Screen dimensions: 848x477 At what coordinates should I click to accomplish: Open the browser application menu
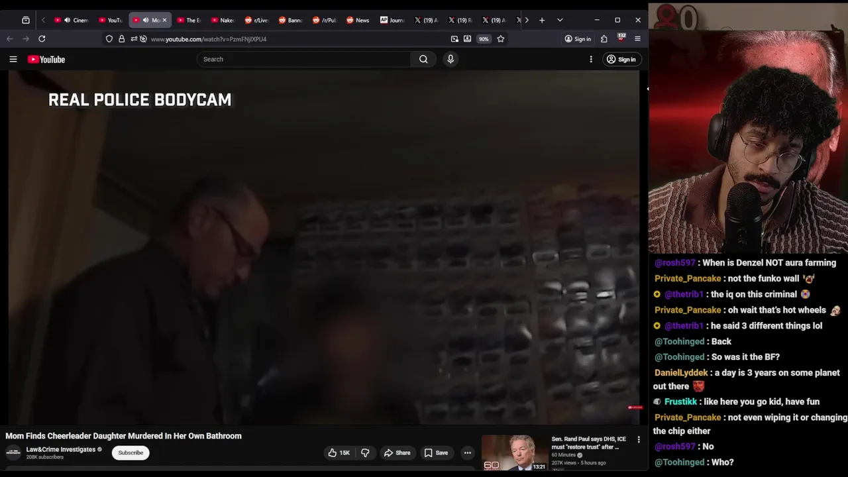637,39
